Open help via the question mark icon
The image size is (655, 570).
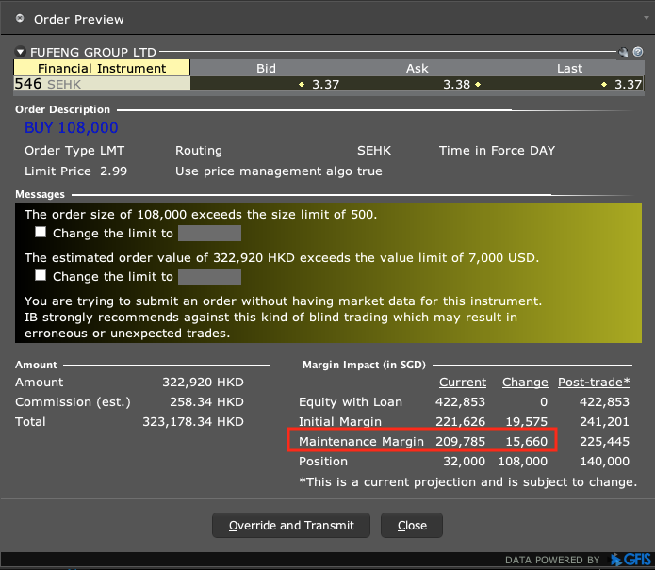pyautogui.click(x=638, y=52)
